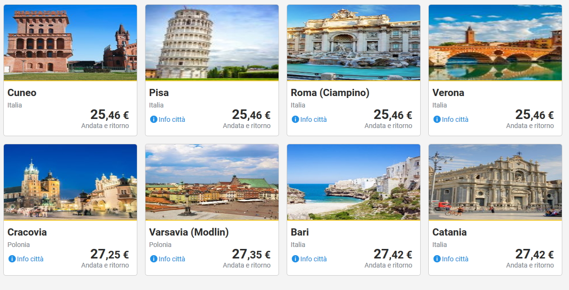Select the Trevi Fountain photo for Roma
This screenshot has height=290, width=569.
pyautogui.click(x=354, y=43)
